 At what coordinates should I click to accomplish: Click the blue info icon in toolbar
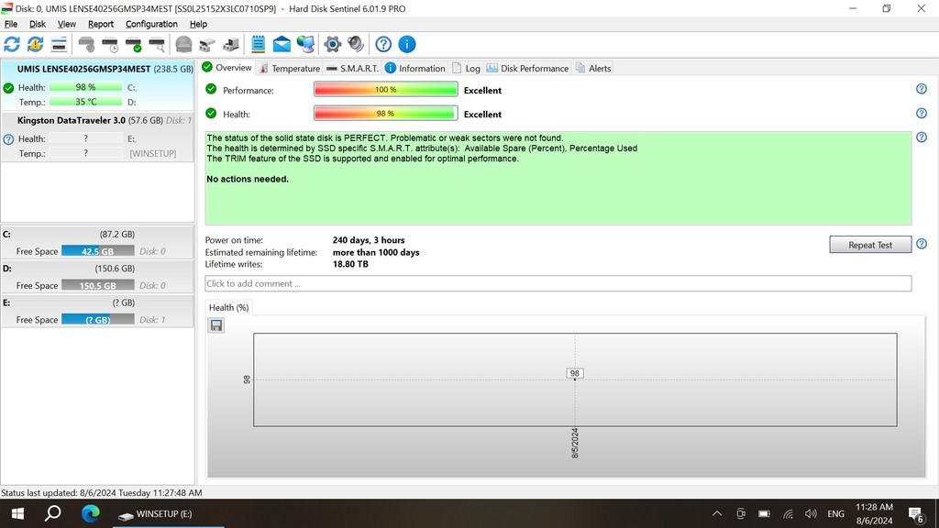coord(407,44)
